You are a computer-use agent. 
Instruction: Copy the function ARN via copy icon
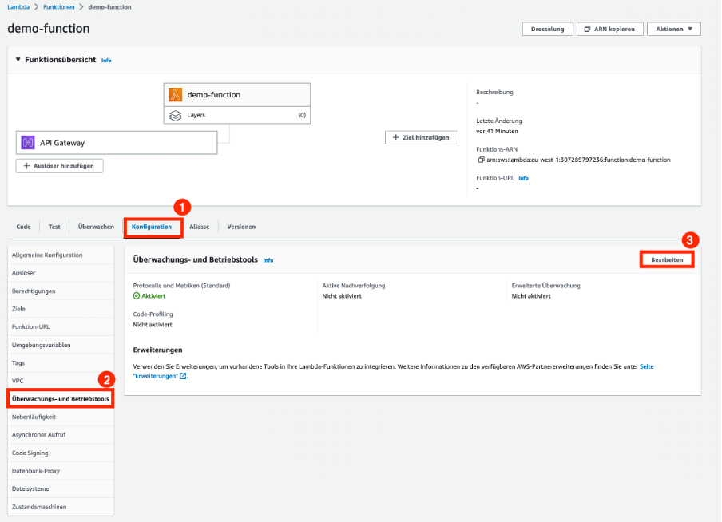pos(481,160)
